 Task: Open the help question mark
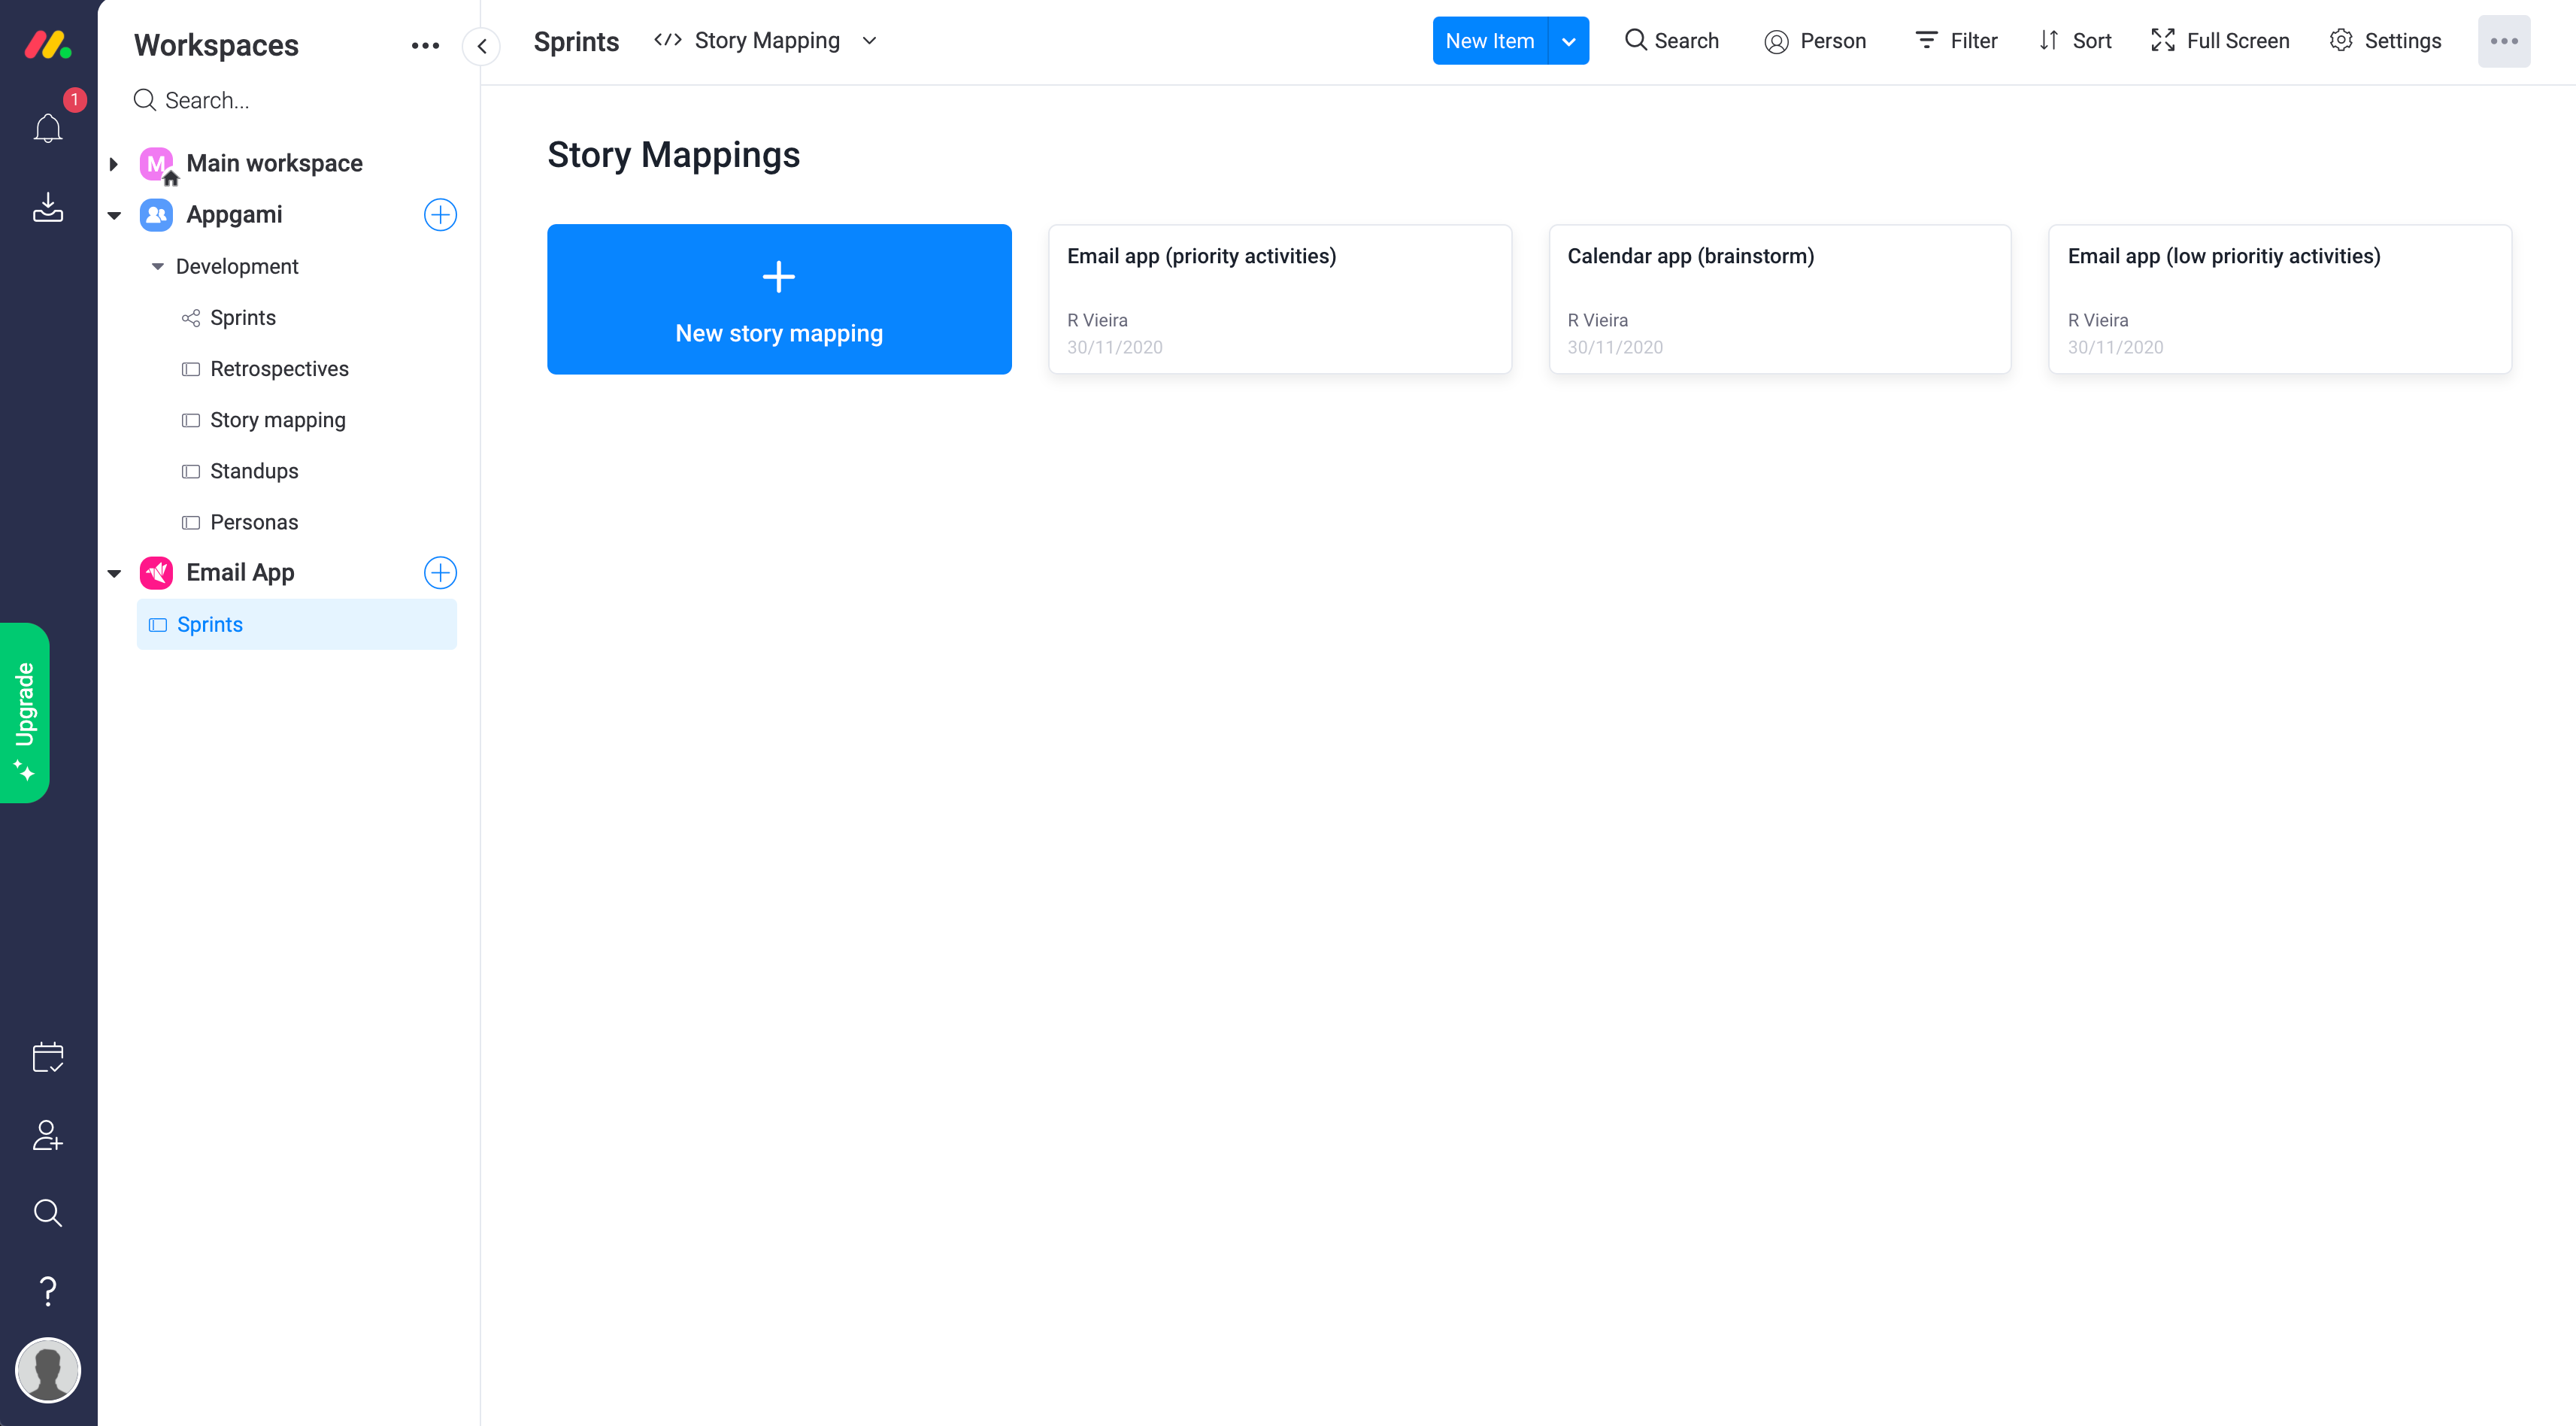[47, 1291]
